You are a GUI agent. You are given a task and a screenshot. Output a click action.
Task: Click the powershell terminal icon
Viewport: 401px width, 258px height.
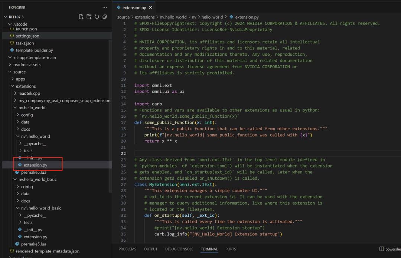(382, 249)
